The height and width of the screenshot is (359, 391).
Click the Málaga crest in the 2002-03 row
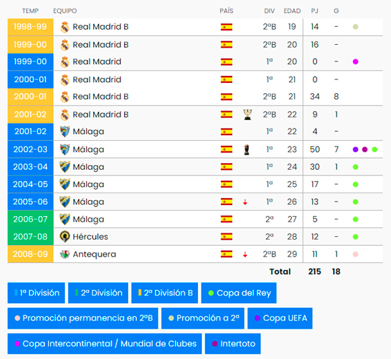pyautogui.click(x=65, y=149)
